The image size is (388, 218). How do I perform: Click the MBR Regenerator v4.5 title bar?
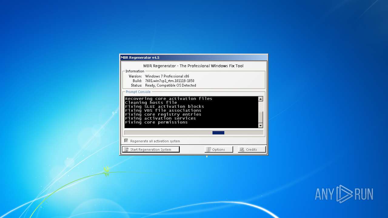[194, 58]
